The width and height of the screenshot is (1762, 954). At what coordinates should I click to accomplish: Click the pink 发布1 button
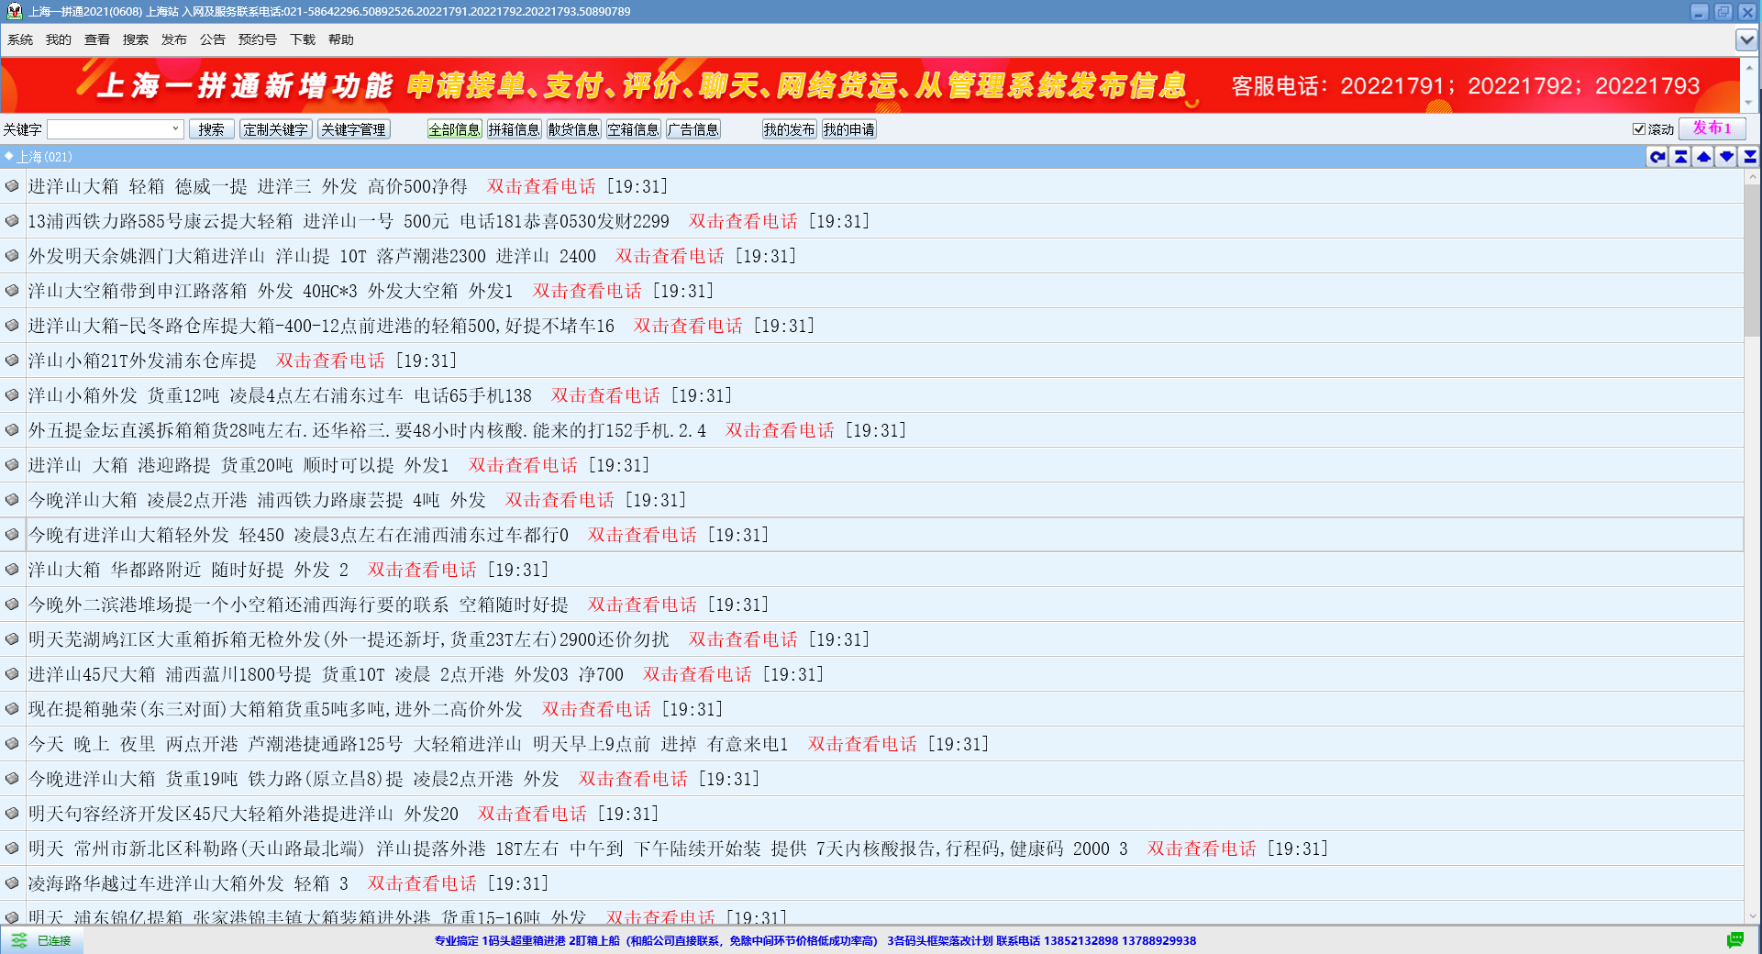[1711, 128]
